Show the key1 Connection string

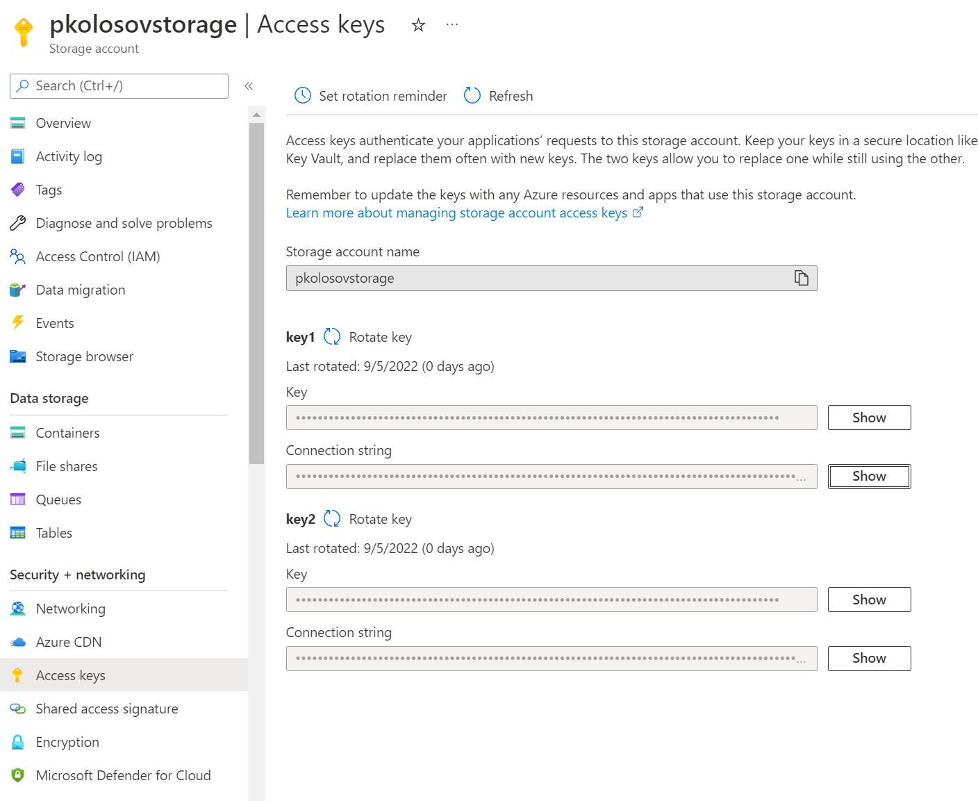click(869, 477)
